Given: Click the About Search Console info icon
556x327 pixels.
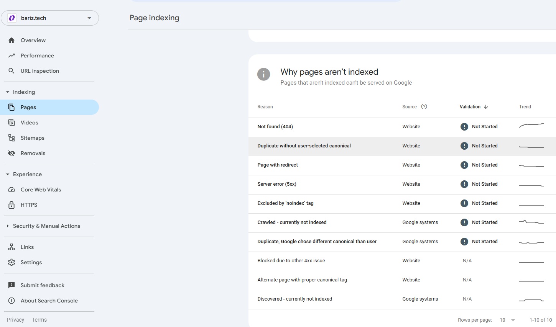Looking at the screenshot, I should (12, 301).
